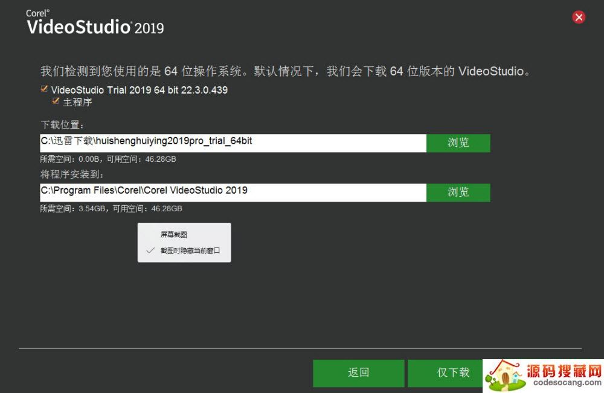Toggle the 主程序 checkbox
The height and width of the screenshot is (393, 604).
click(56, 101)
